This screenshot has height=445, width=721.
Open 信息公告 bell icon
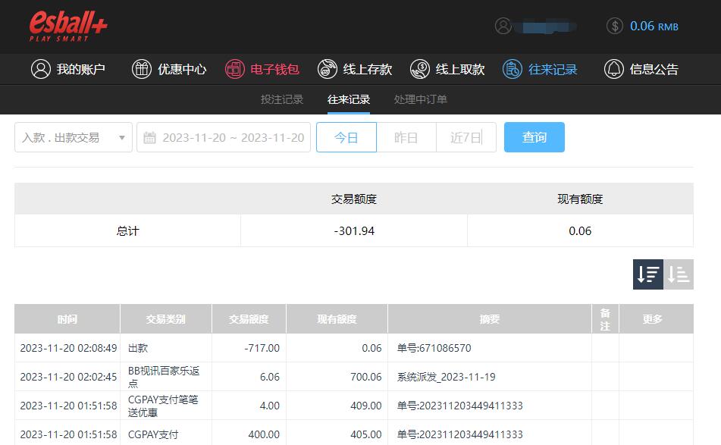tap(614, 69)
